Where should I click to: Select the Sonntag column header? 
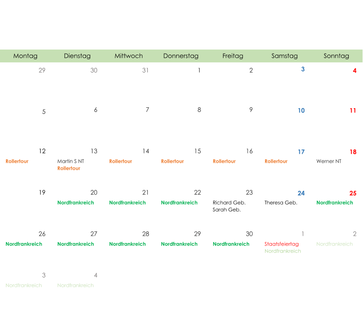[336, 56]
